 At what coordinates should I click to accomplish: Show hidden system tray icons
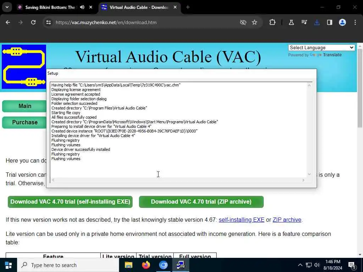click(300, 265)
